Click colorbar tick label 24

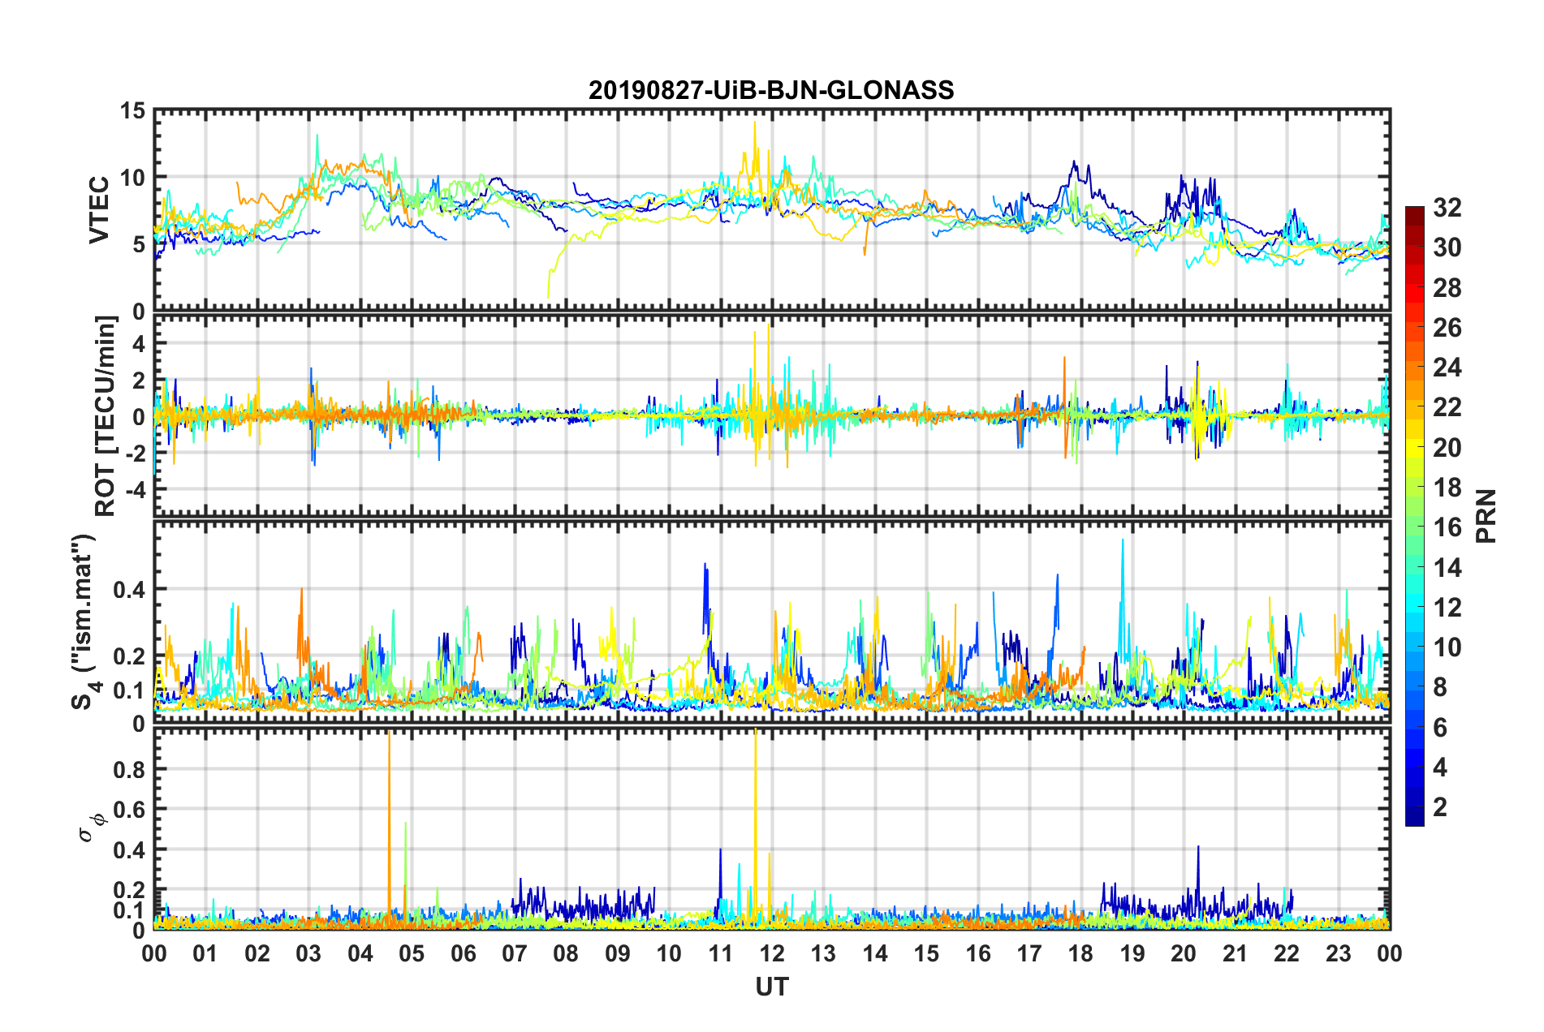pyautogui.click(x=1447, y=368)
